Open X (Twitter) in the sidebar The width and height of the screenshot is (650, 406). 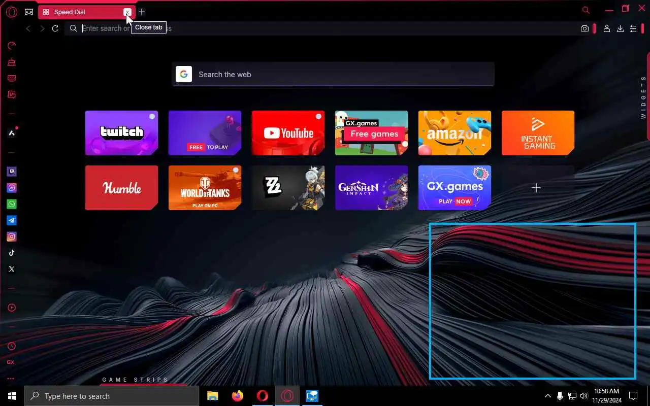pyautogui.click(x=12, y=269)
